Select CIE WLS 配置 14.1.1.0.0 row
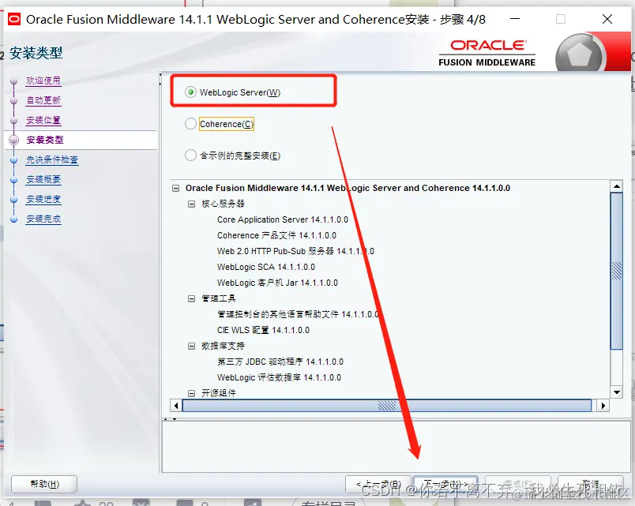The image size is (635, 506). (263, 330)
